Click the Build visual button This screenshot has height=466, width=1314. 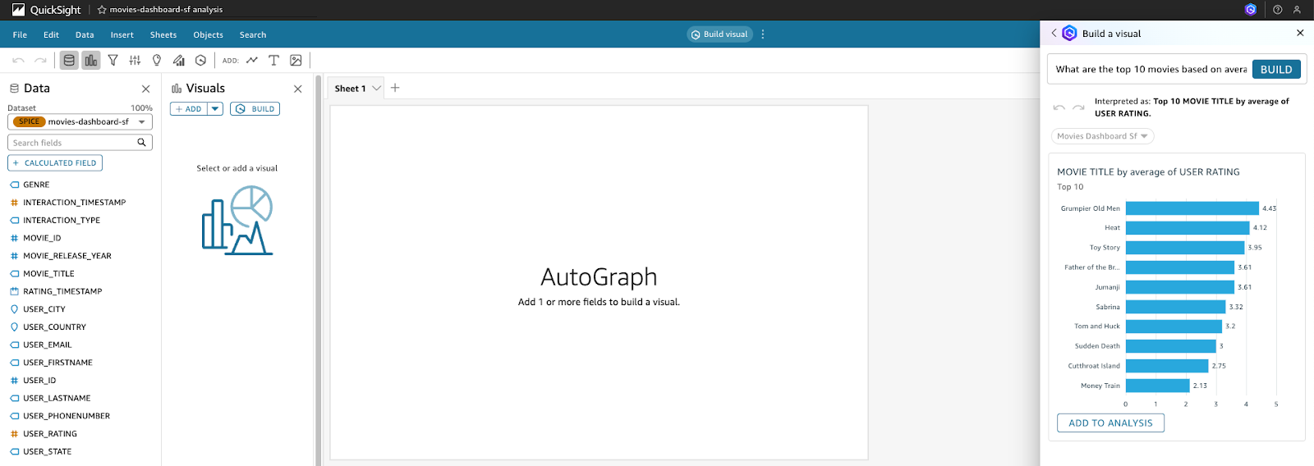point(719,34)
